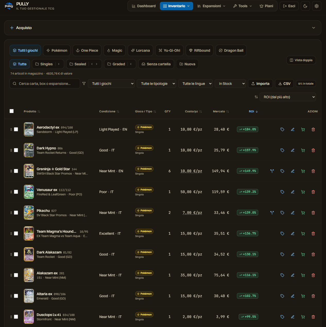Select the Greninja Gold Star row checkbox
326x327 pixels.
point(16,171)
